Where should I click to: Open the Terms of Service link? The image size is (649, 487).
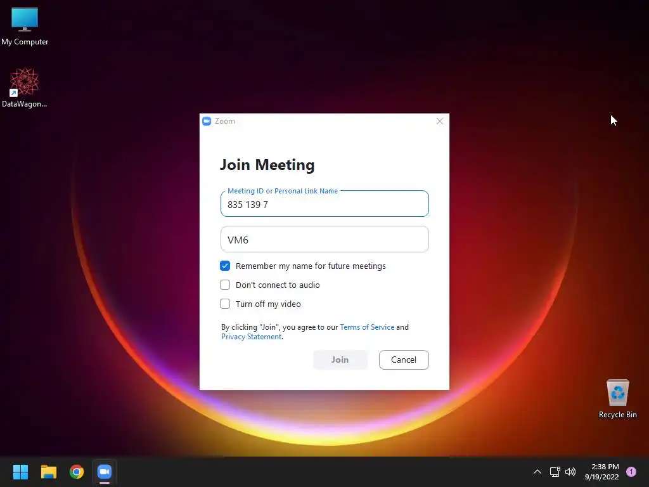(x=367, y=327)
